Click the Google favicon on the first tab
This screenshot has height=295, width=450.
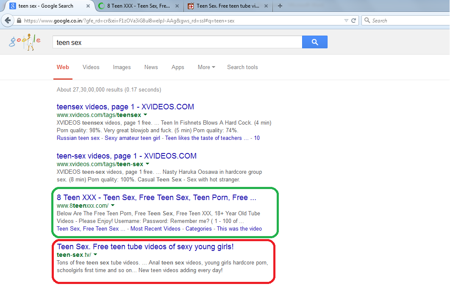click(x=13, y=6)
